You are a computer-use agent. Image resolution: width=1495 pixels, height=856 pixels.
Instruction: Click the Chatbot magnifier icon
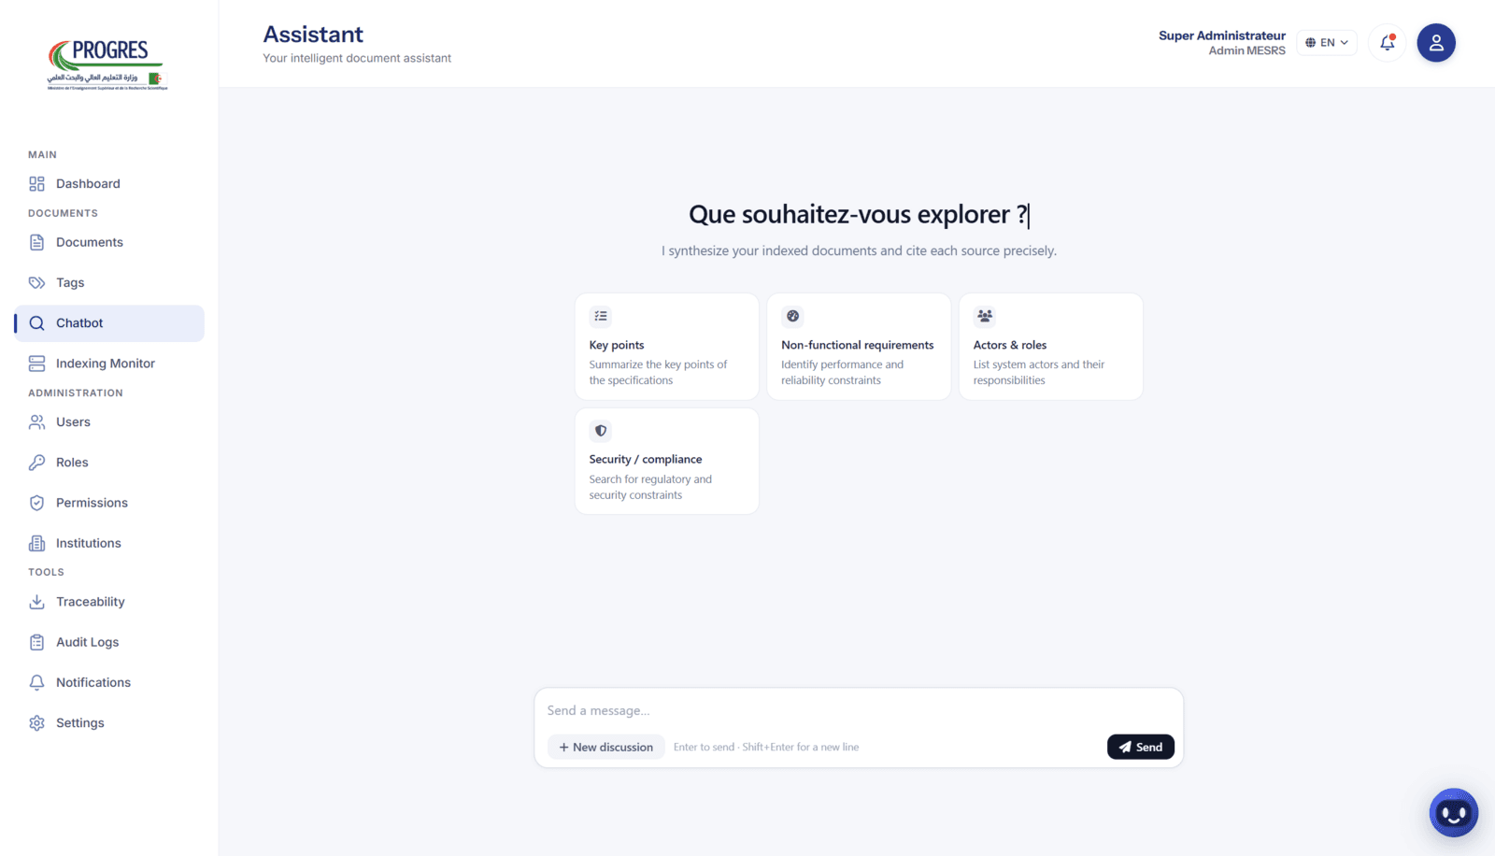[36, 323]
